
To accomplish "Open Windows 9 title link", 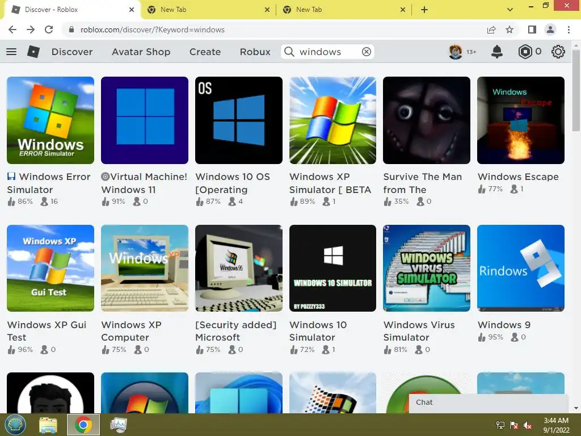I will pyautogui.click(x=504, y=325).
